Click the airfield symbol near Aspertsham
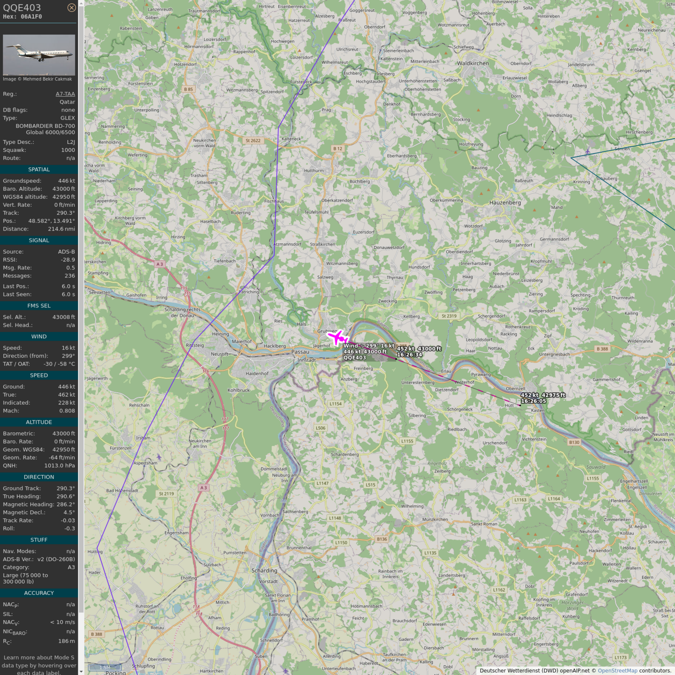The image size is (675, 675). pos(159,457)
